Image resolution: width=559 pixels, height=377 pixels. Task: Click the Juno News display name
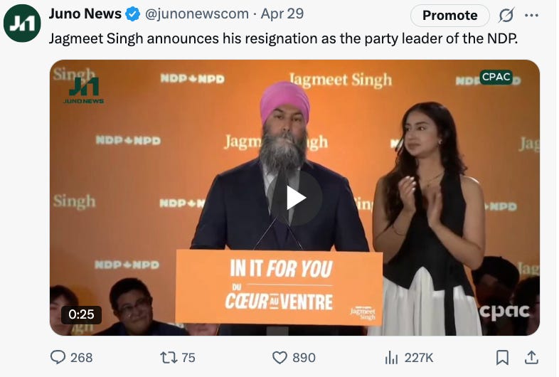pyautogui.click(x=85, y=14)
